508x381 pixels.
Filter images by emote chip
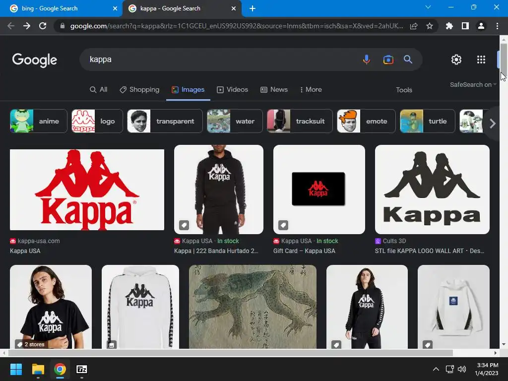(x=366, y=121)
